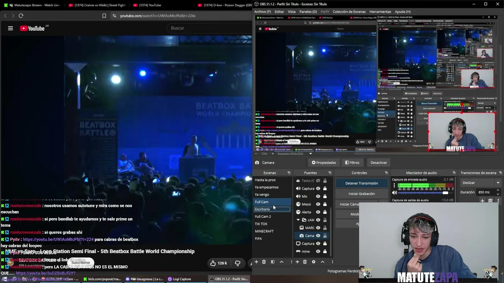Viewport: 504px width, 283px height.
Task: Like the video with 126 k likes
Action: pyautogui.click(x=219, y=263)
